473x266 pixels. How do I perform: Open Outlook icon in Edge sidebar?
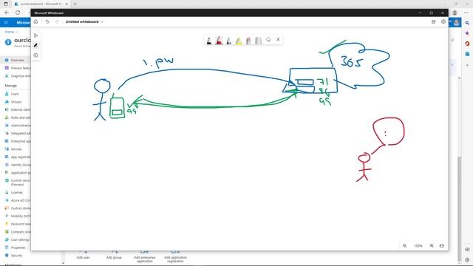click(467, 54)
